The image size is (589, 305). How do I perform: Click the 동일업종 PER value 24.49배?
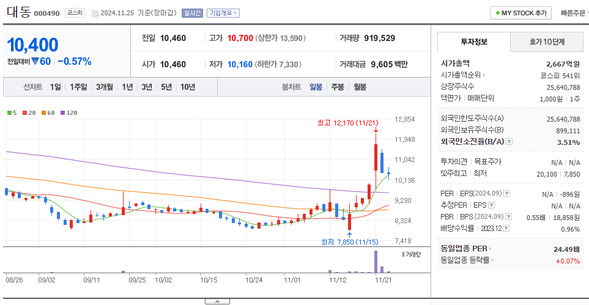(567, 249)
